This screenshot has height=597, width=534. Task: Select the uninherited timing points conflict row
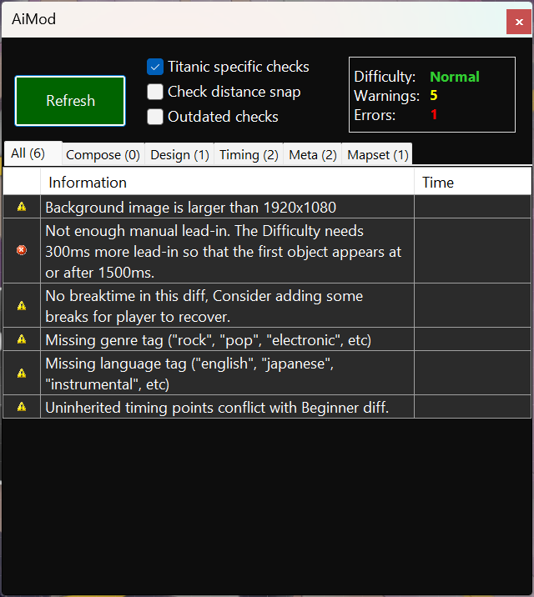(x=217, y=407)
